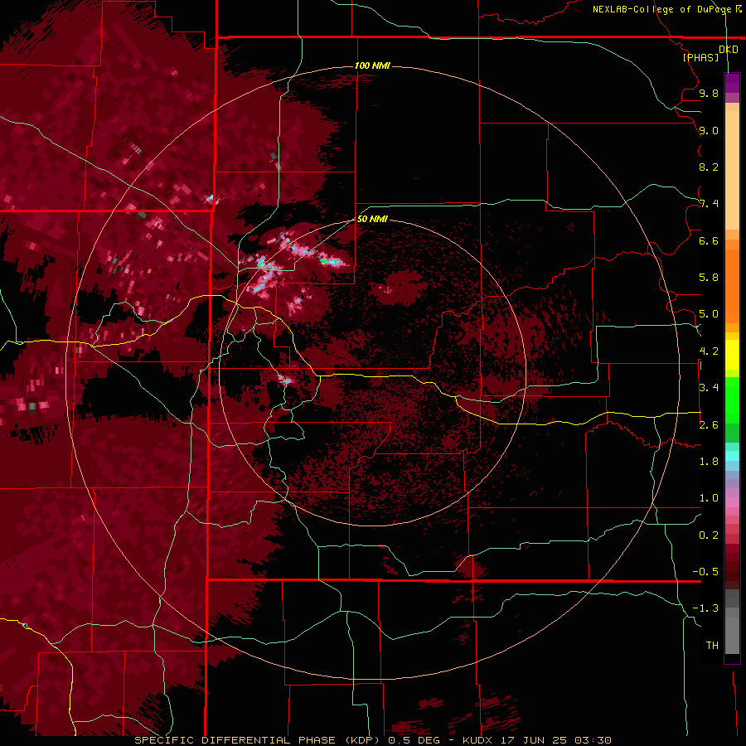Select the 7.4 scale value
This screenshot has width=746, height=746.
709,204
